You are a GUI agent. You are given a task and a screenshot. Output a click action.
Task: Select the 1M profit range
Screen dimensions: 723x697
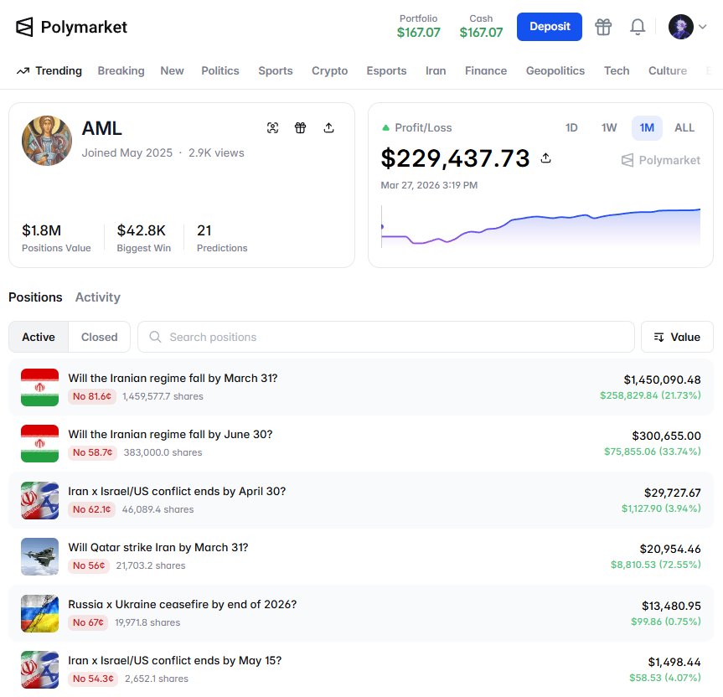(x=647, y=127)
